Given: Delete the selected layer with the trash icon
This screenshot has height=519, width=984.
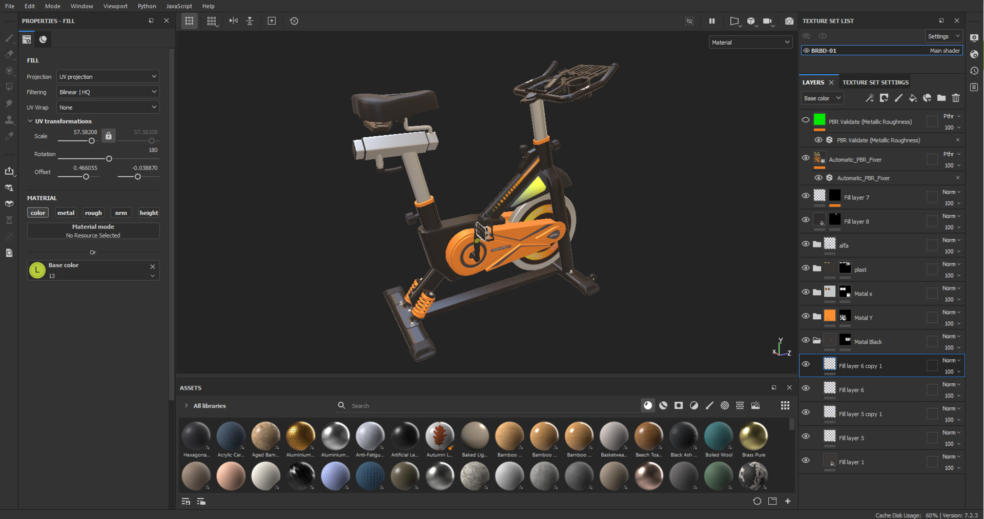Looking at the screenshot, I should 956,98.
